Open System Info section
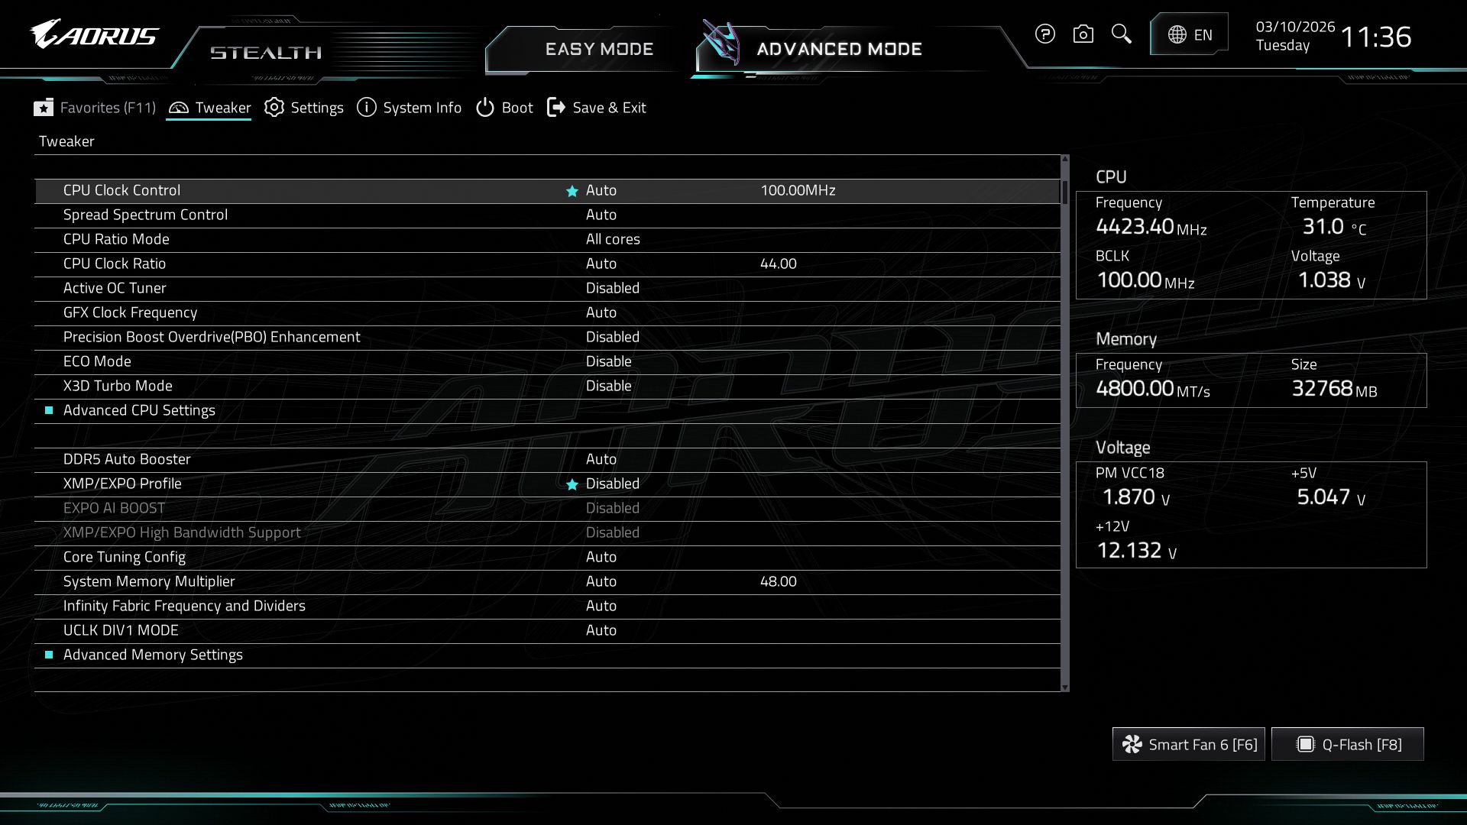 [x=421, y=108]
